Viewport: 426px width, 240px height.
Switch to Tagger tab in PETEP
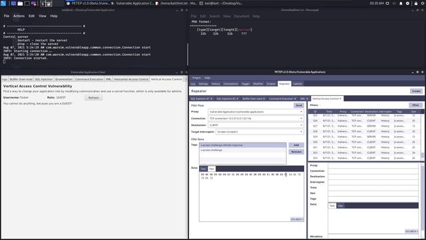point(246,84)
